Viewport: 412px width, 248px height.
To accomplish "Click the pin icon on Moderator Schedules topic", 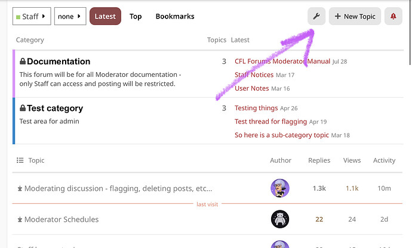I will 20,219.
